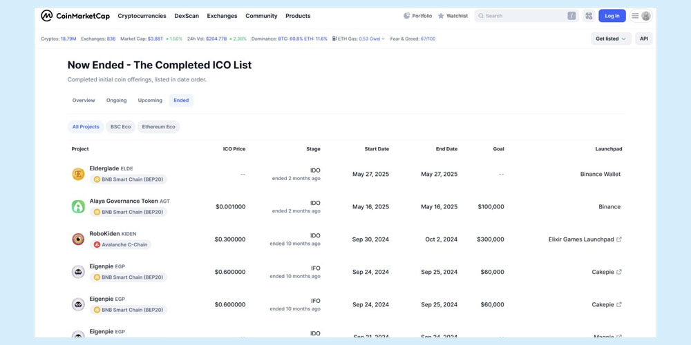Click the user avatar icon

[645, 16]
